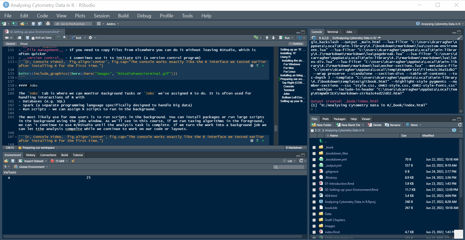This screenshot has width=465, height=240.
Task: Switch to the Visual editor mode
Action: coord(24,44)
